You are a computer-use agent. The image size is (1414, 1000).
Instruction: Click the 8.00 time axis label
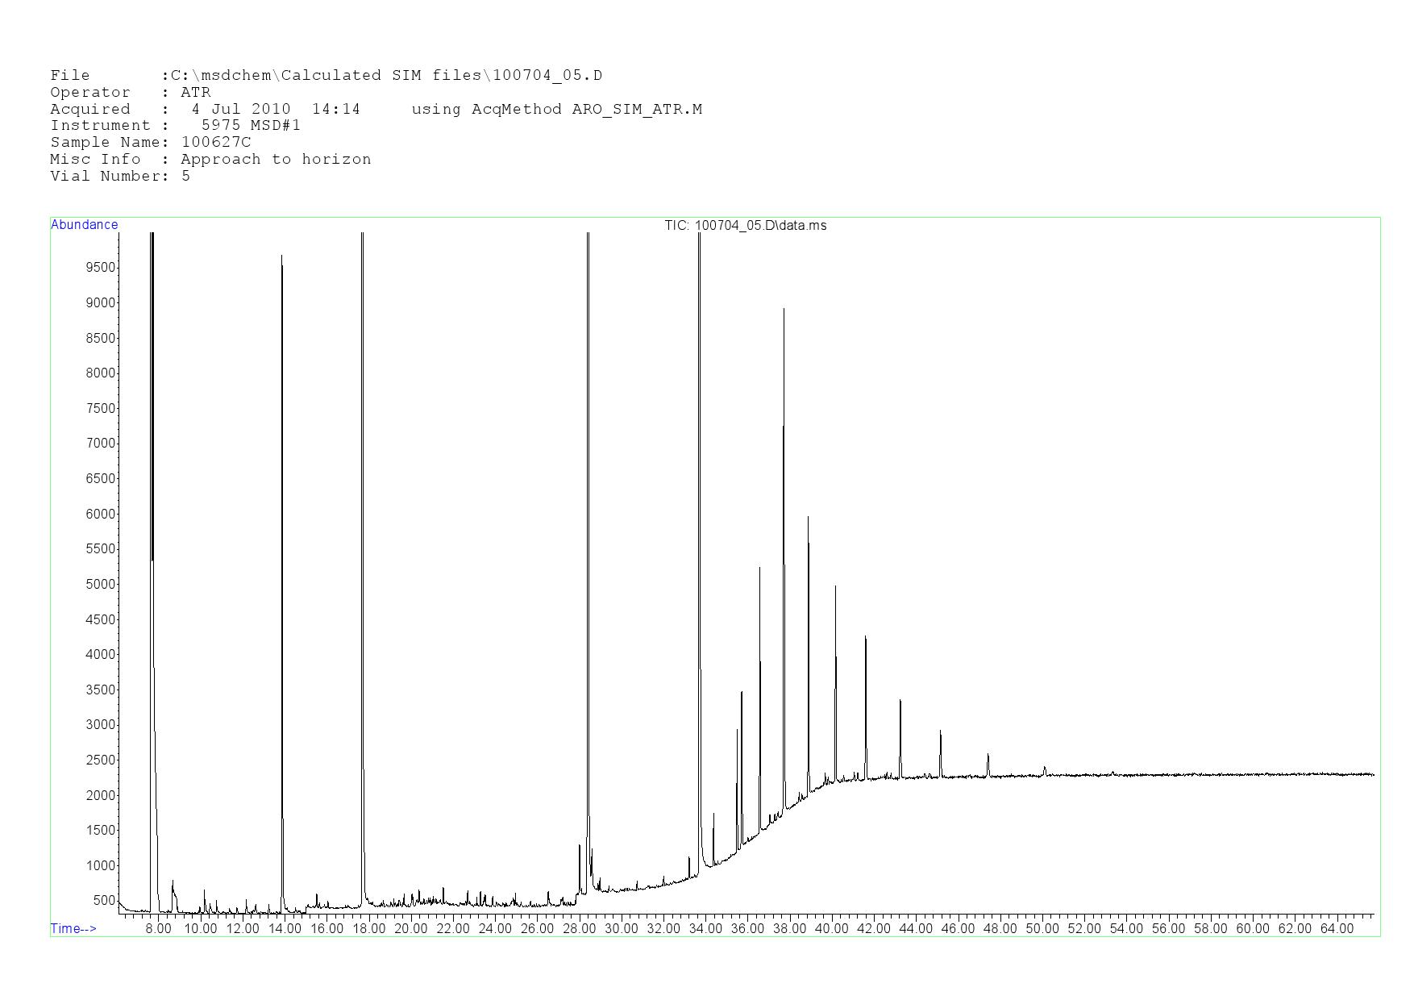(158, 929)
